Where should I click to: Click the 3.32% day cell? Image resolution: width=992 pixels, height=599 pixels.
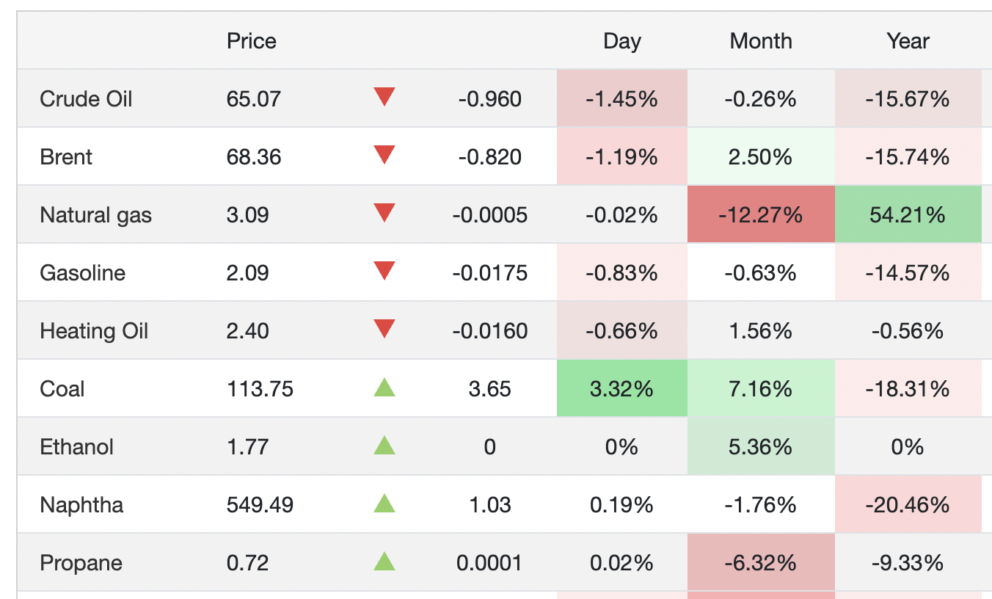(x=621, y=388)
